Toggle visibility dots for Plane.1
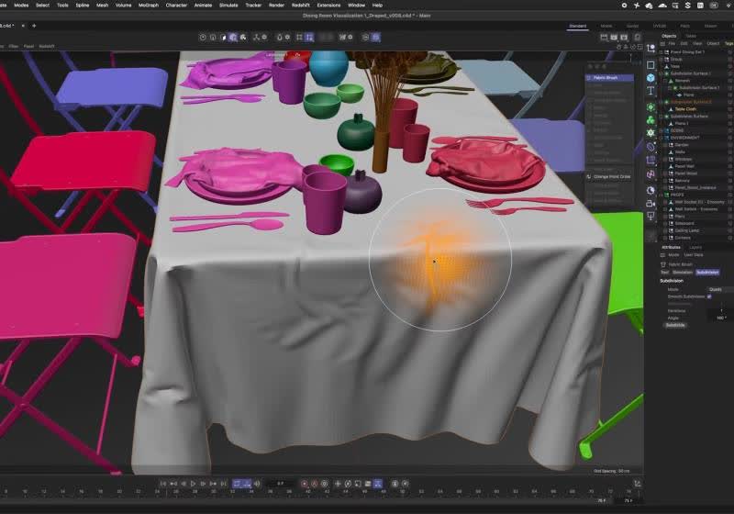 coord(729,123)
